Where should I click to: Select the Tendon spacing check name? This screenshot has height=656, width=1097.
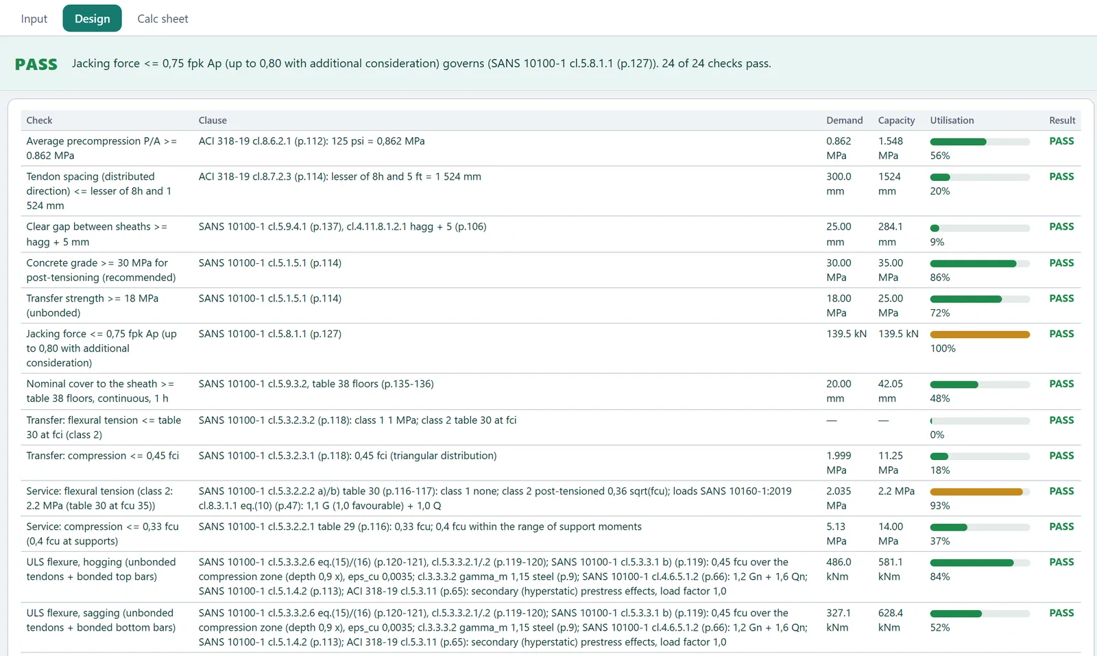pyautogui.click(x=99, y=191)
